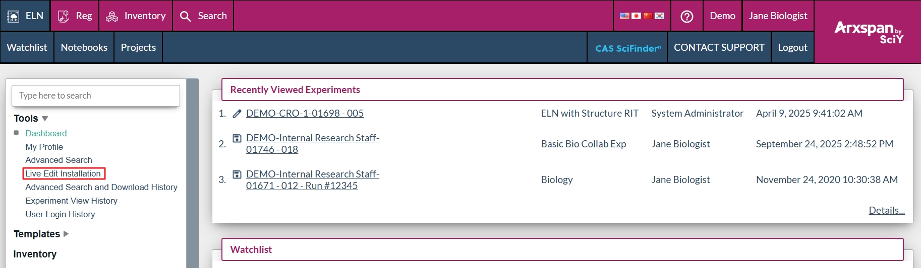Open the Watchlist tab
The height and width of the screenshot is (268, 921).
27,47
